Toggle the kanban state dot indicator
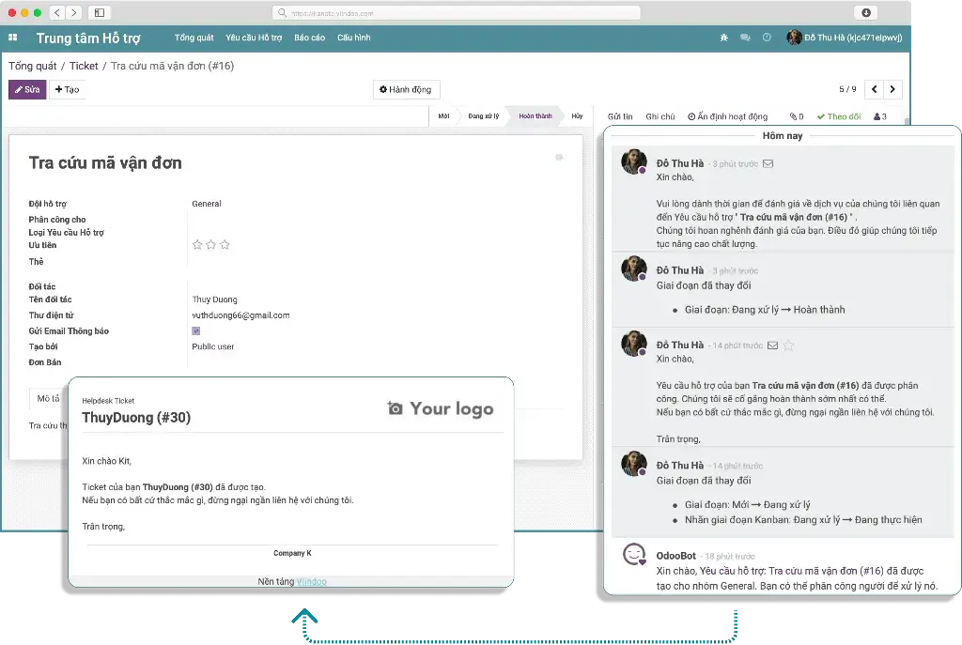 point(559,158)
